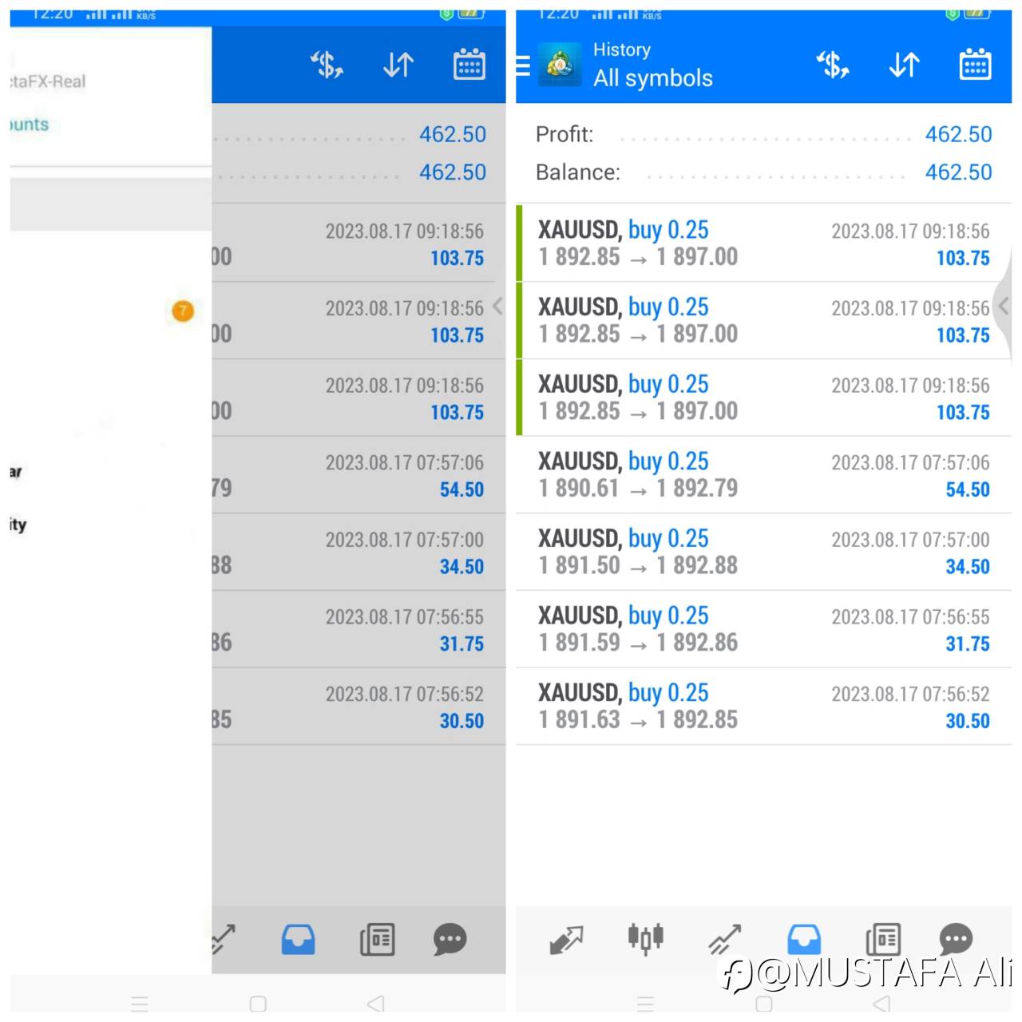Tap calendar period icon in left screen header
Viewport: 1022px width, 1022px height.
(x=469, y=65)
